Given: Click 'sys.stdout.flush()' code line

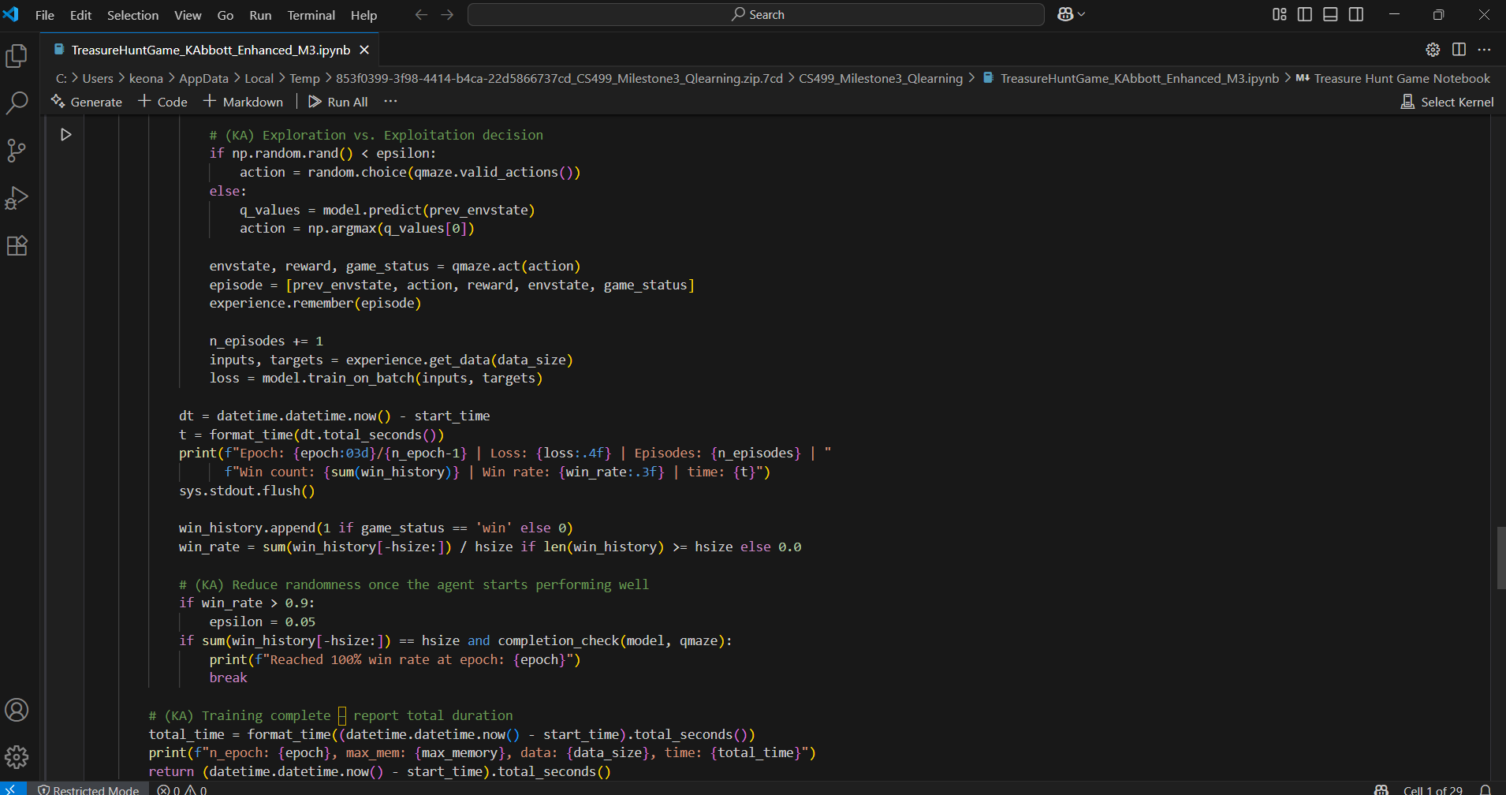Looking at the screenshot, I should (x=247, y=491).
